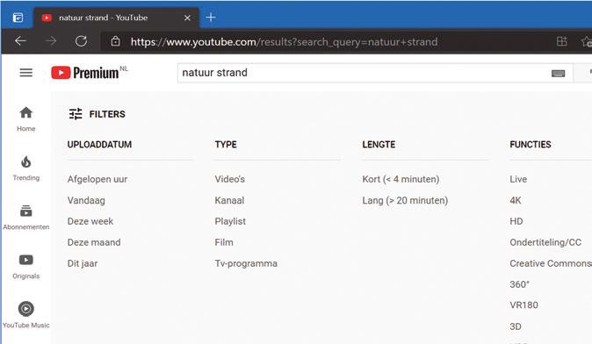Open Abonnementen in the sidebar

pyautogui.click(x=26, y=218)
